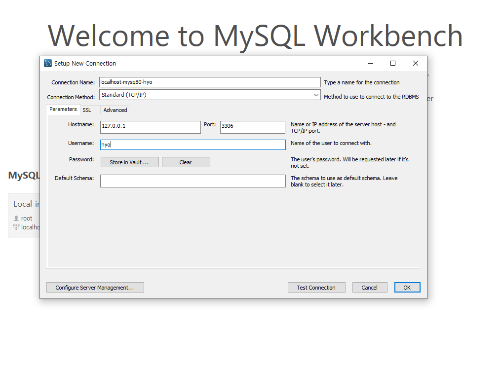
Task: Click the Port number field
Action: point(253,127)
